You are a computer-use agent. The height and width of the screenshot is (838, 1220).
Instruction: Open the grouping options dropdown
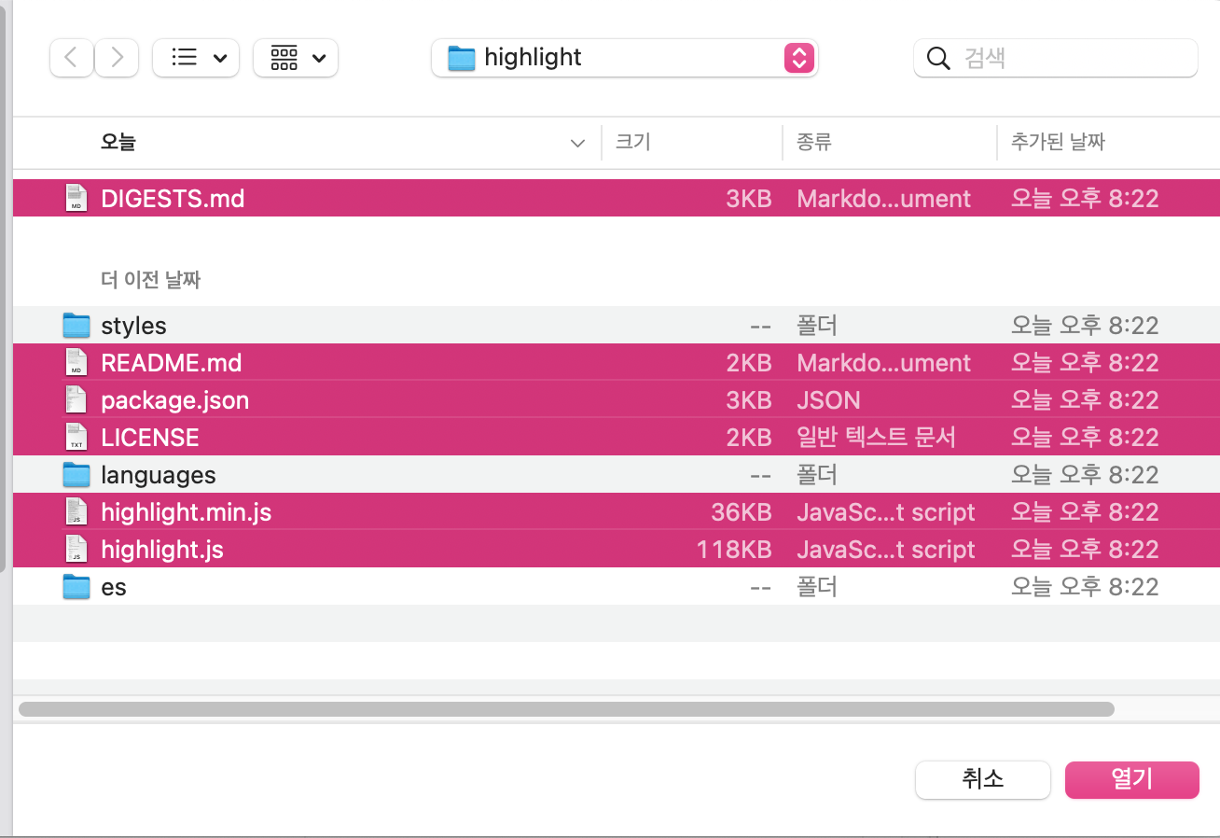296,58
